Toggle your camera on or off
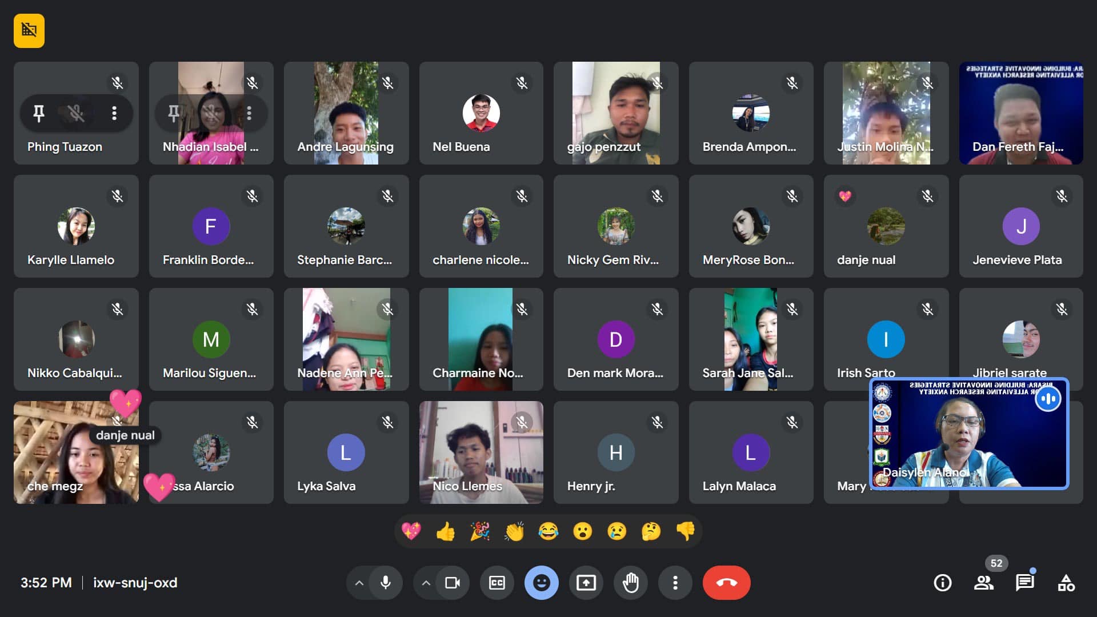1097x617 pixels. [x=452, y=583]
